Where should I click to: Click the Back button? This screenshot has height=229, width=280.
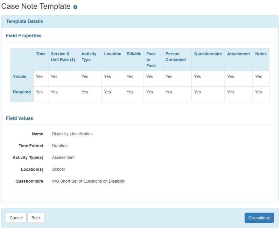coord(36,217)
